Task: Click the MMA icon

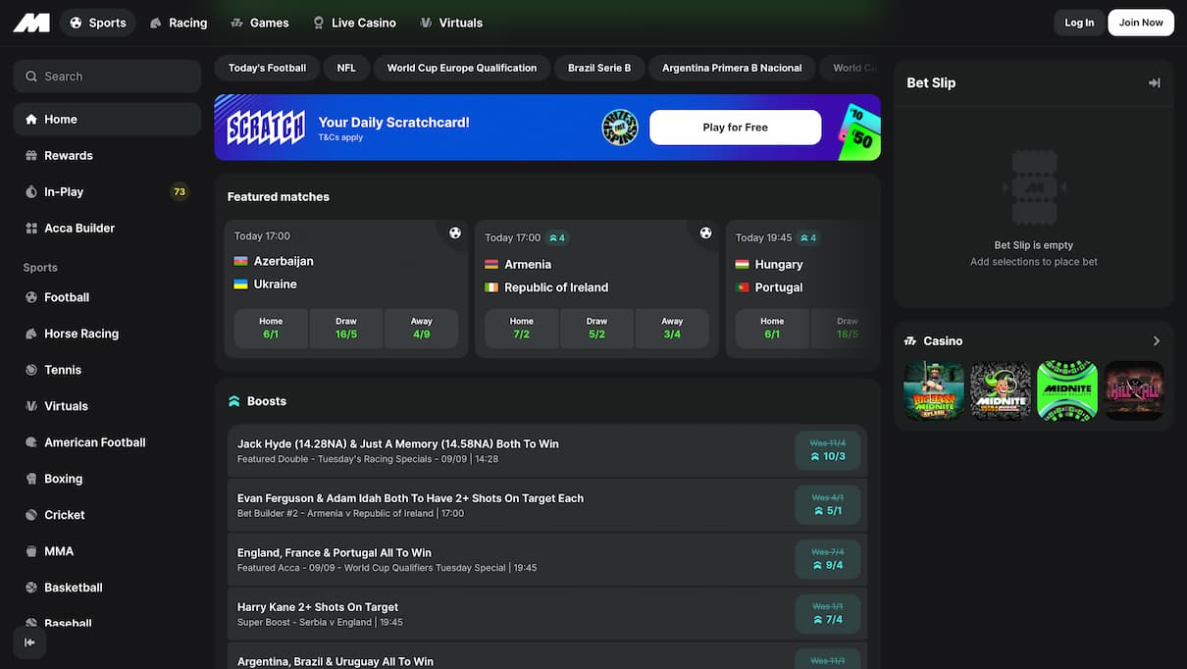Action: pos(31,551)
